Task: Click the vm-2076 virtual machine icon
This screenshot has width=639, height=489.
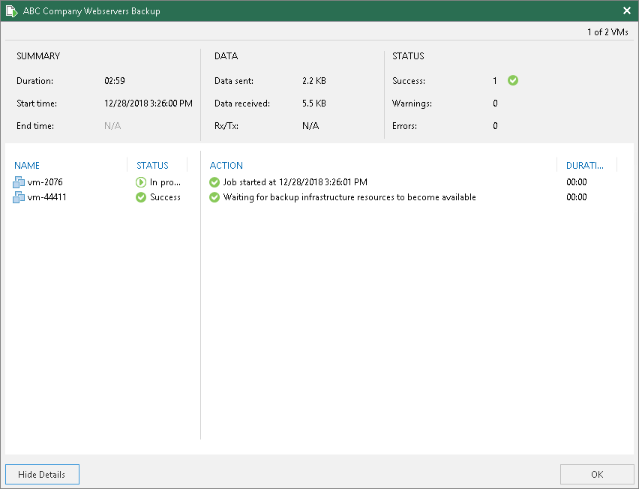Action: pos(19,182)
